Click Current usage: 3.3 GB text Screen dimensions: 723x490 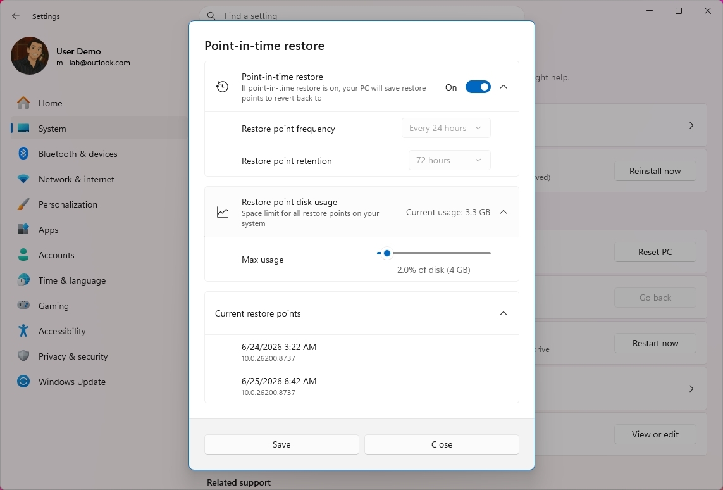(448, 212)
